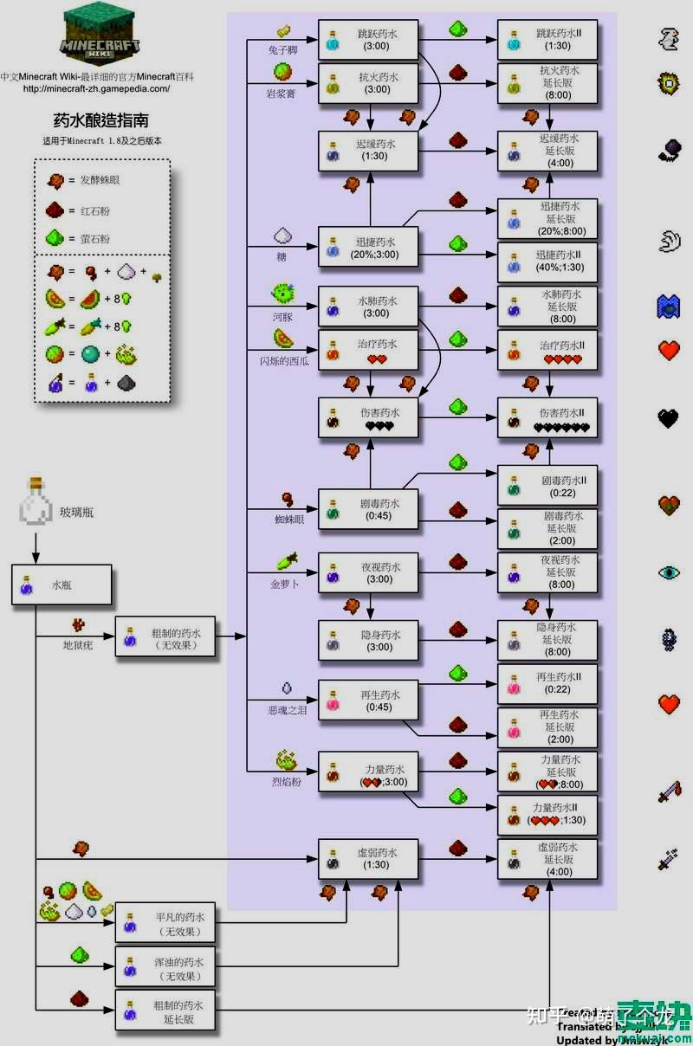The height and width of the screenshot is (1046, 693).
Task: Select the 治疗药水II box
Action: [x=547, y=351]
